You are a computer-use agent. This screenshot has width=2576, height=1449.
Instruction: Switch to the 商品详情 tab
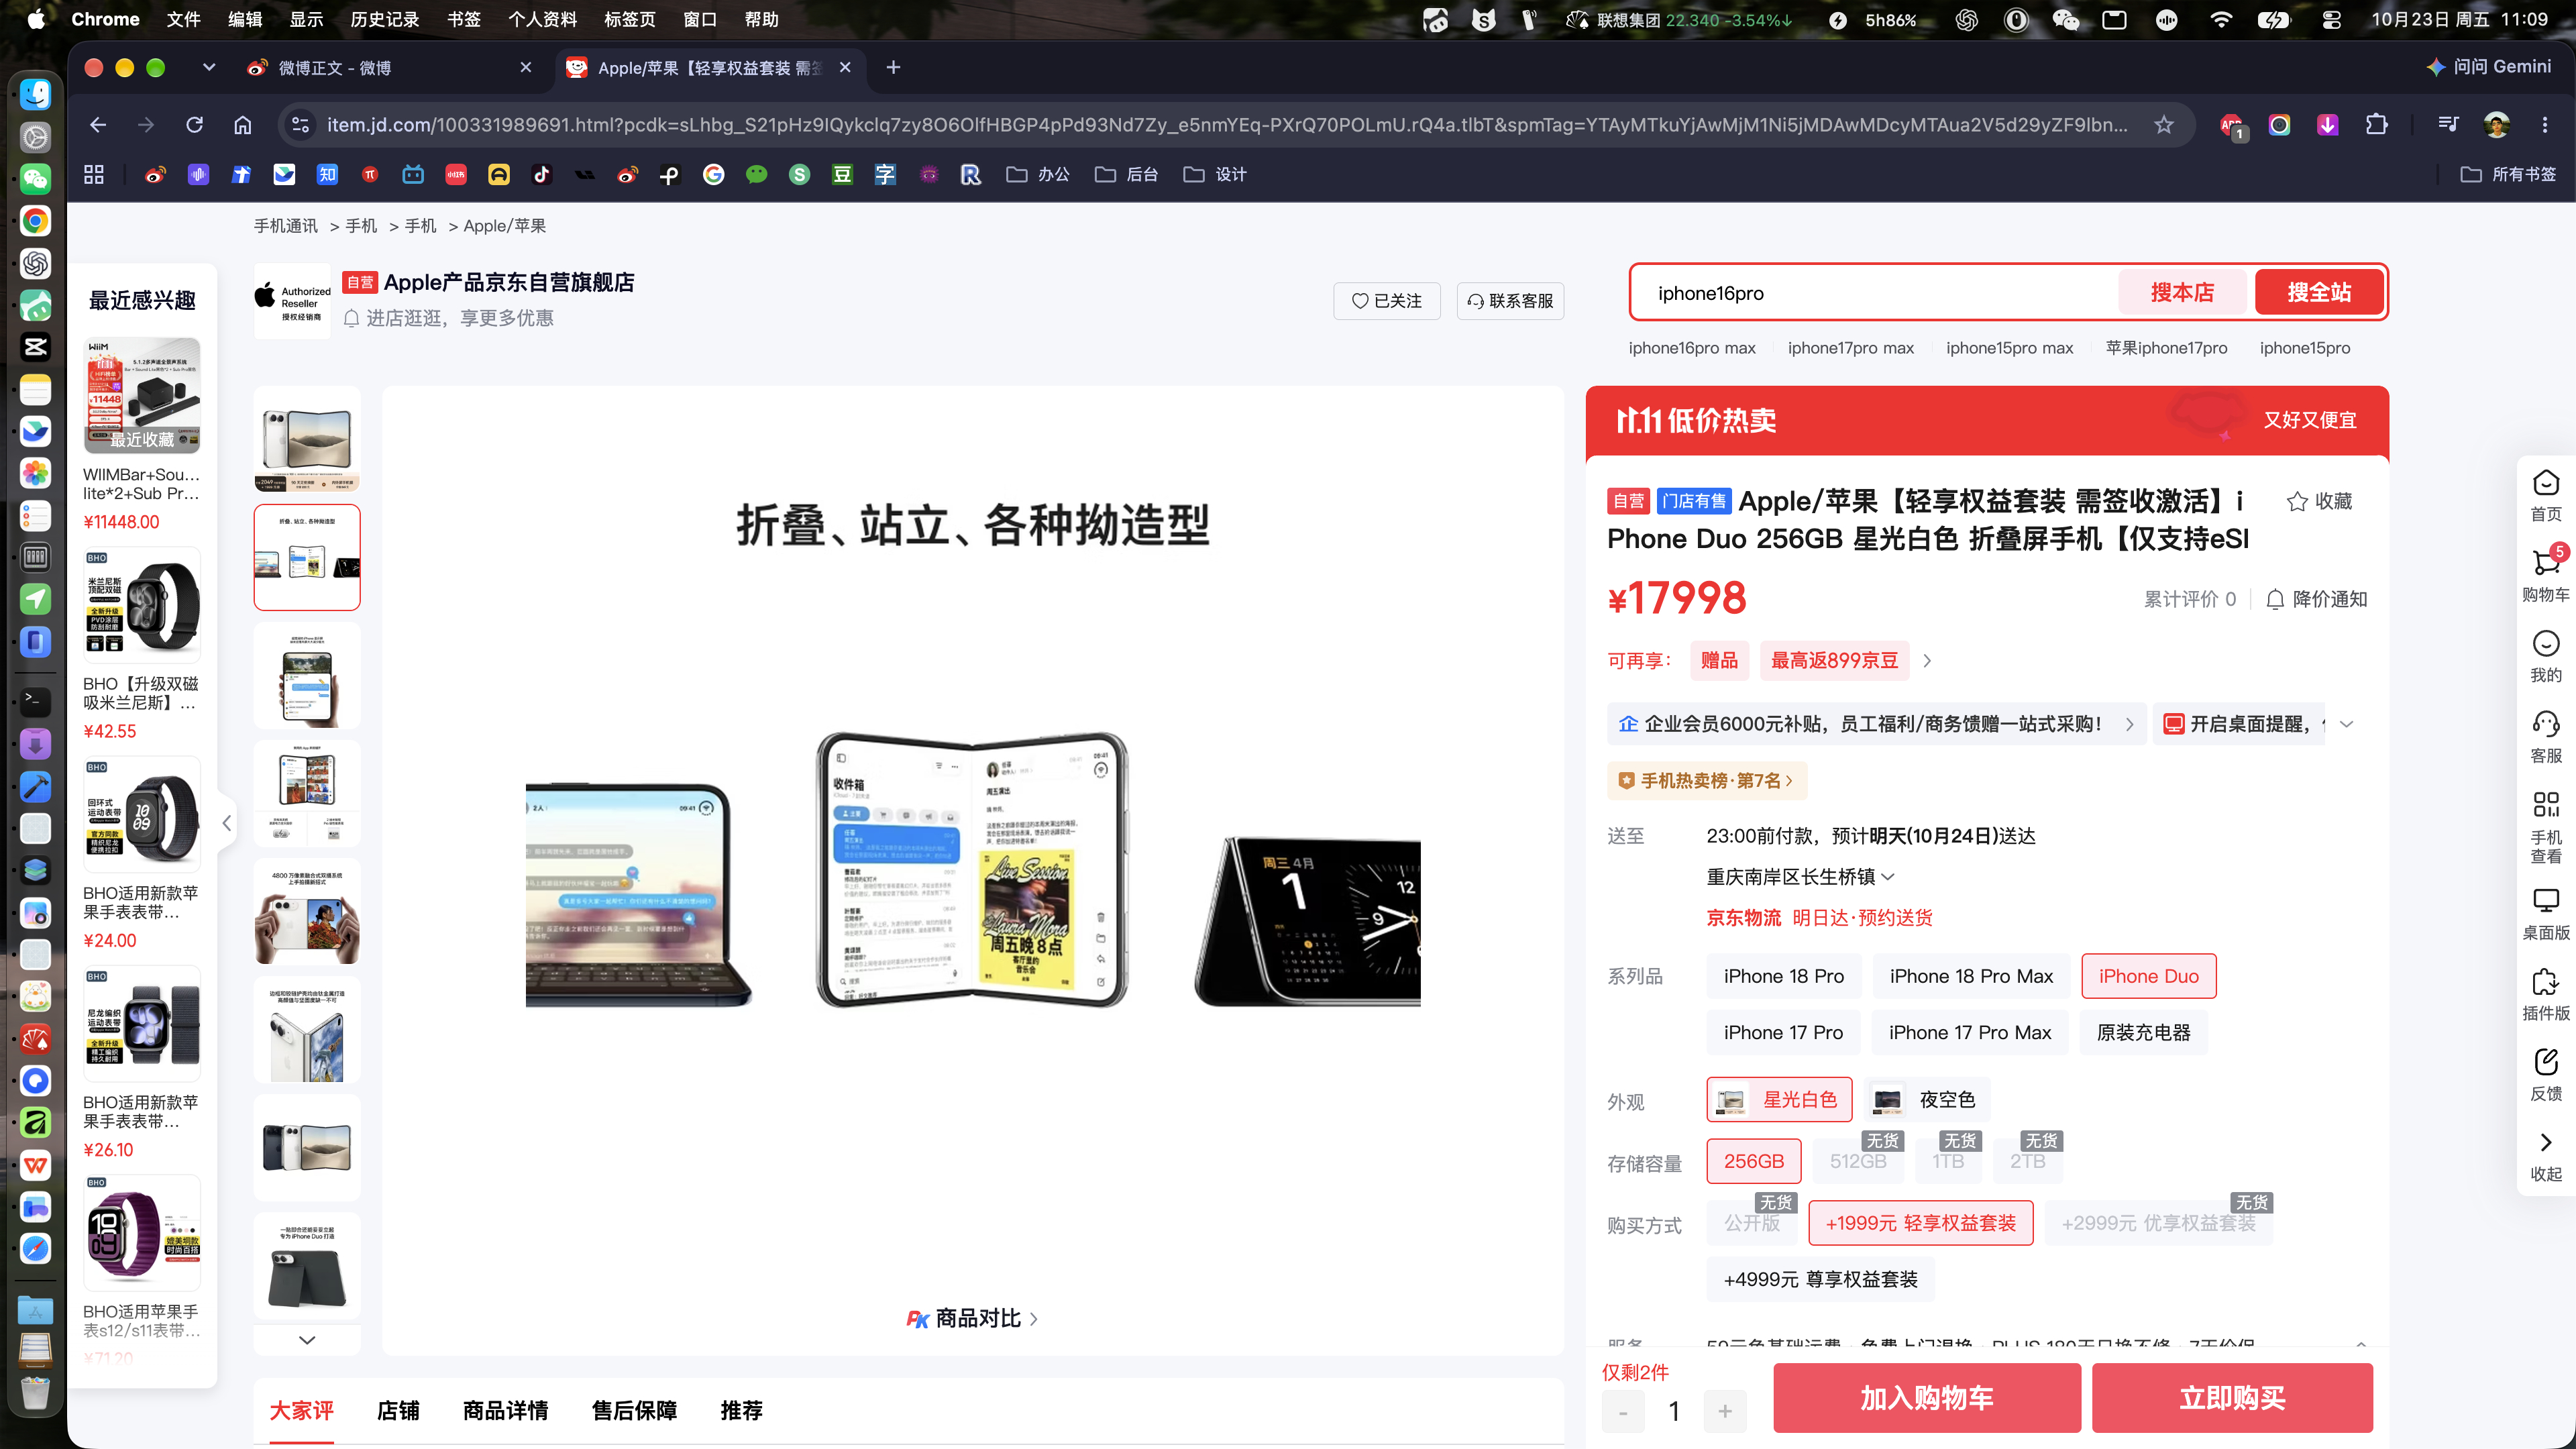pos(505,1411)
